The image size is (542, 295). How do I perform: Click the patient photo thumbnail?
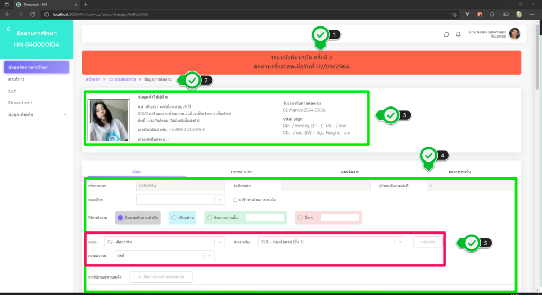tap(109, 119)
